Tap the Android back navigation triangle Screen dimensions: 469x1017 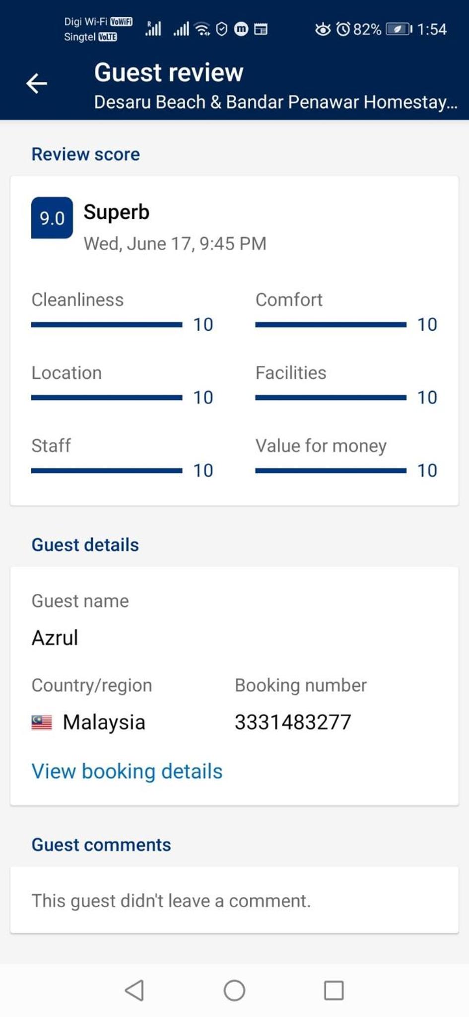tap(135, 990)
